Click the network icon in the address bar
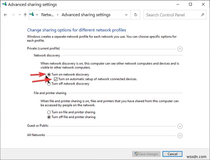 tap(32, 14)
